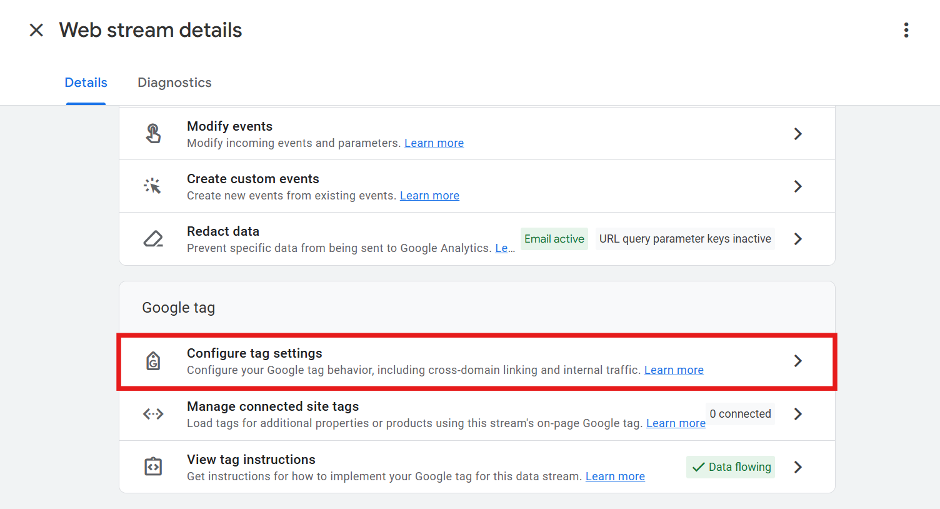The width and height of the screenshot is (940, 509).
Task: Close the Web stream details panel
Action: [x=36, y=30]
